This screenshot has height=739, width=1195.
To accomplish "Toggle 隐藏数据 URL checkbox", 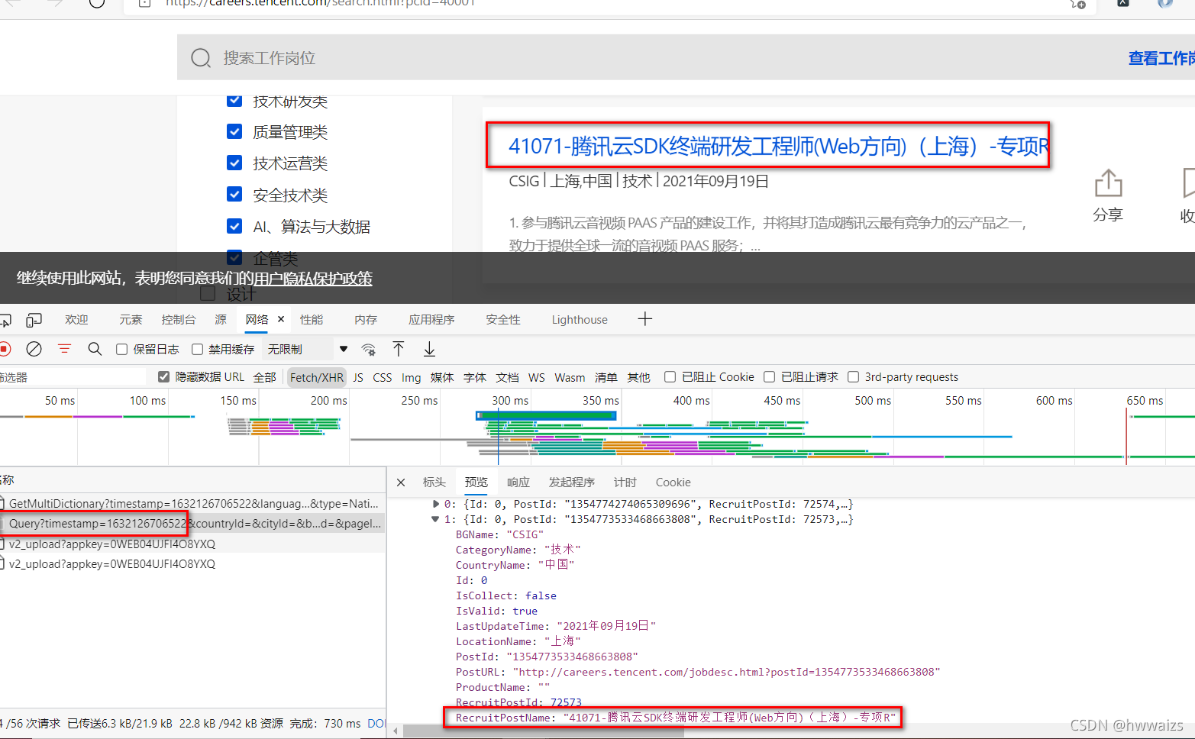I will (x=163, y=376).
